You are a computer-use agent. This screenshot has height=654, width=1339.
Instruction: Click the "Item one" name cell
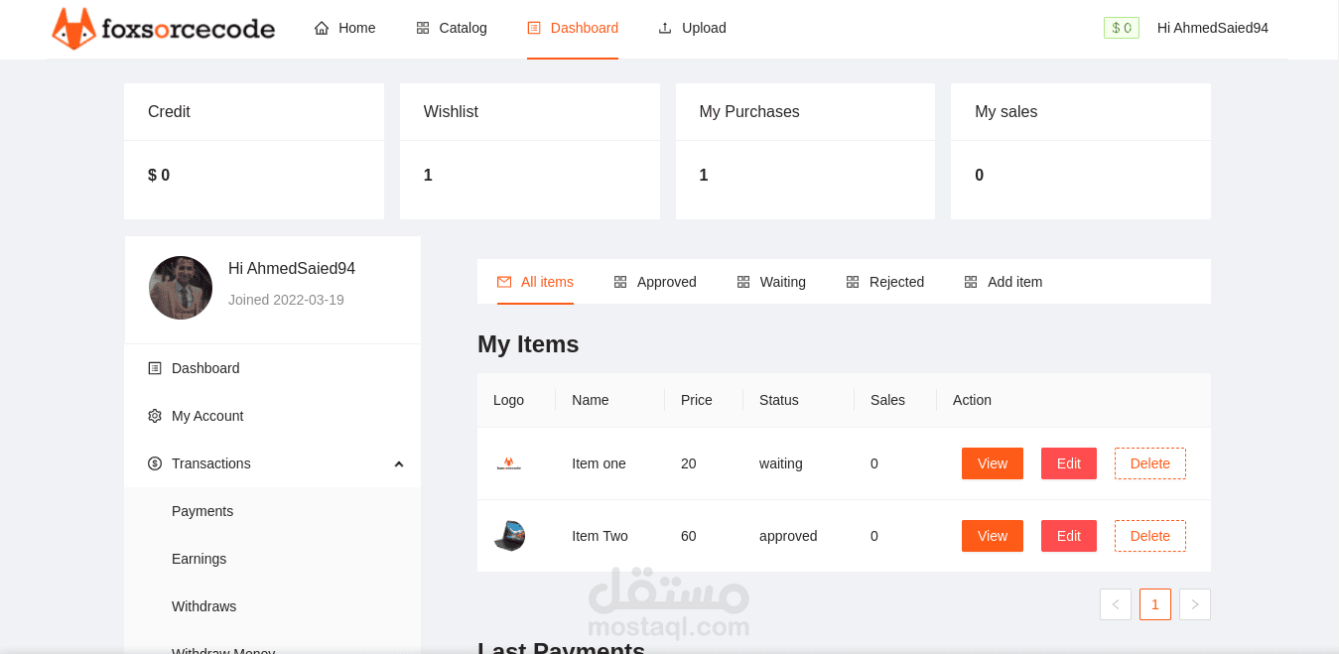pyautogui.click(x=599, y=463)
